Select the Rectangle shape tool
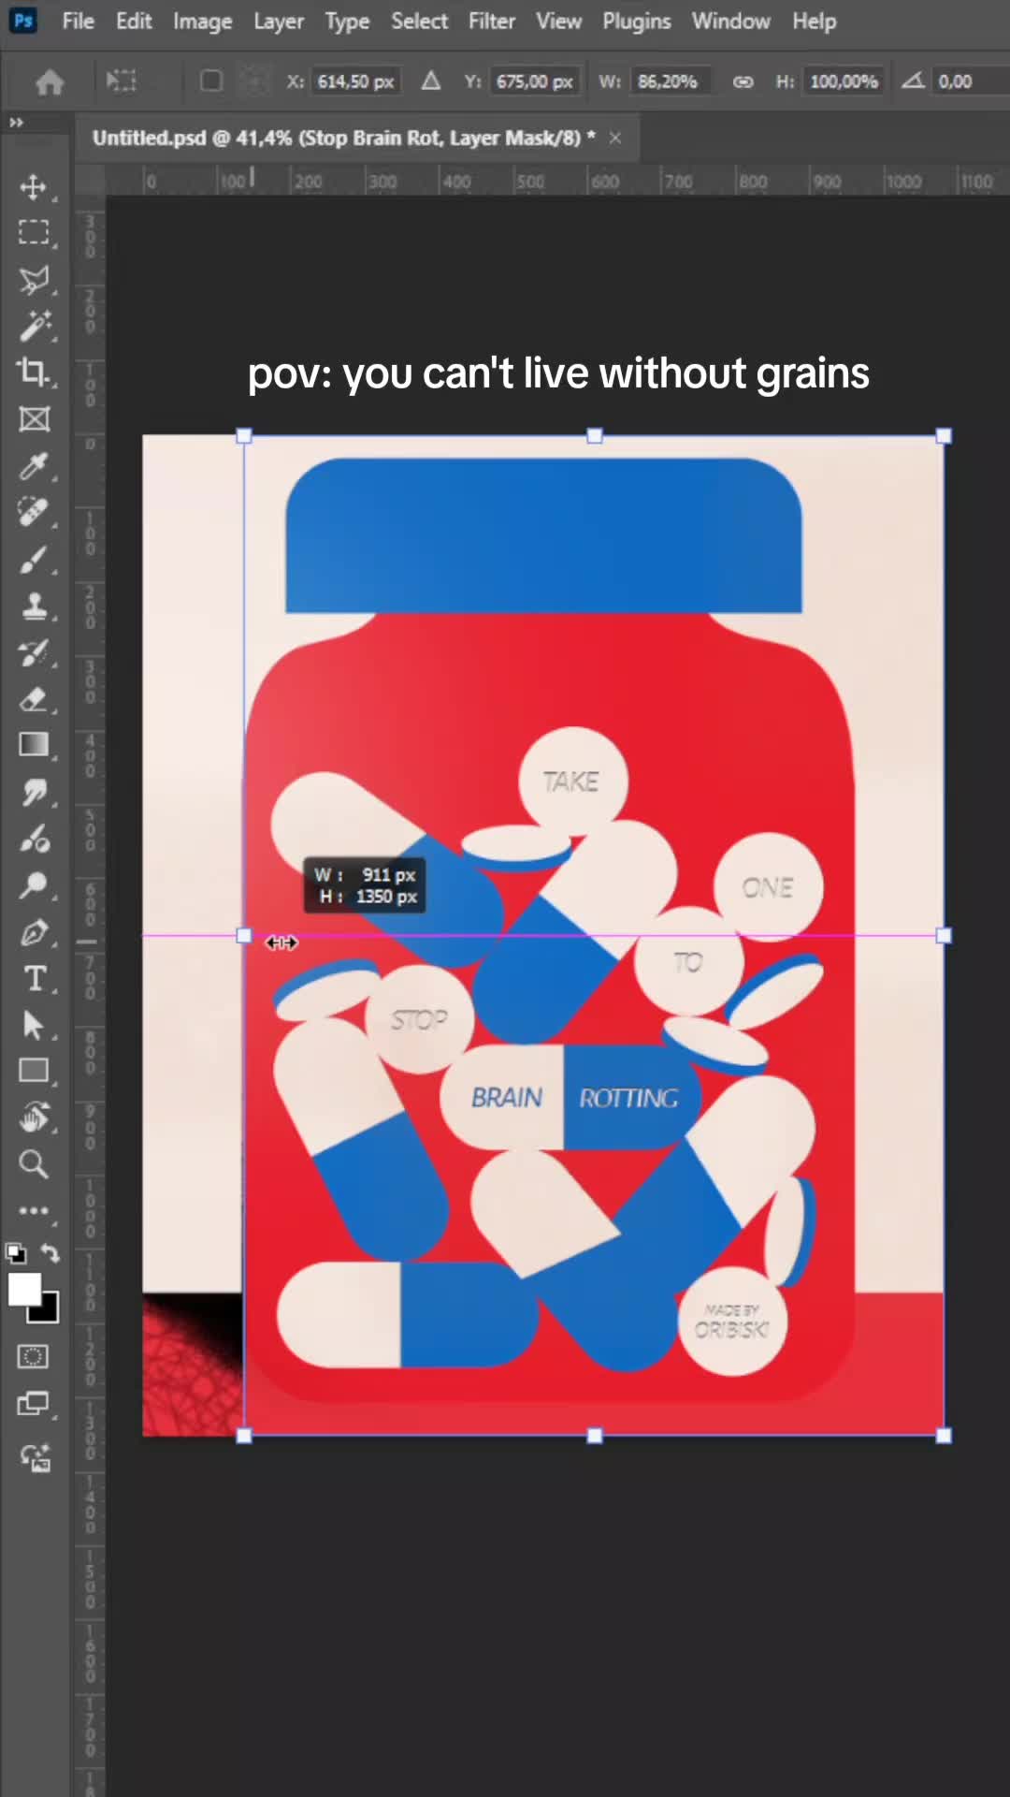The width and height of the screenshot is (1010, 1797). (x=34, y=1071)
